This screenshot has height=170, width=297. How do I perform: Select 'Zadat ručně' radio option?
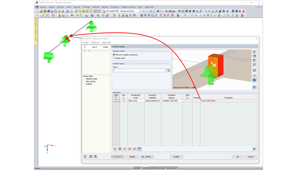(114, 58)
